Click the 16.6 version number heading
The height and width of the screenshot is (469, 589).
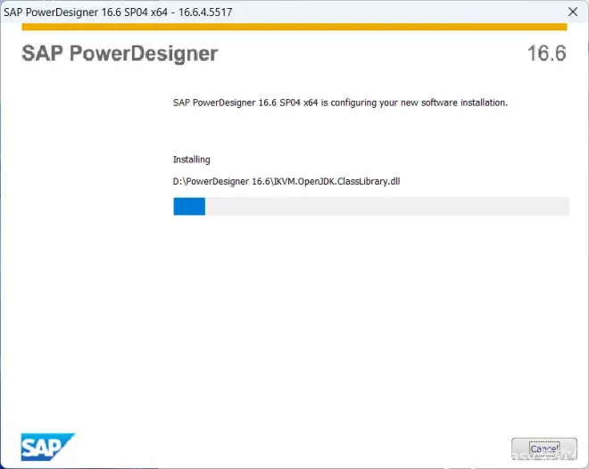point(546,53)
